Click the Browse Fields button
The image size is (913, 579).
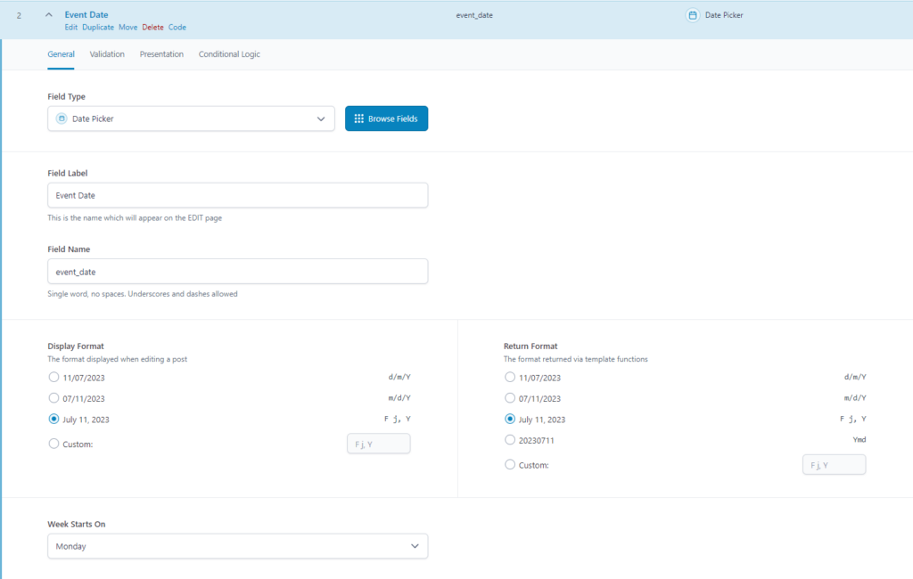pyautogui.click(x=387, y=118)
